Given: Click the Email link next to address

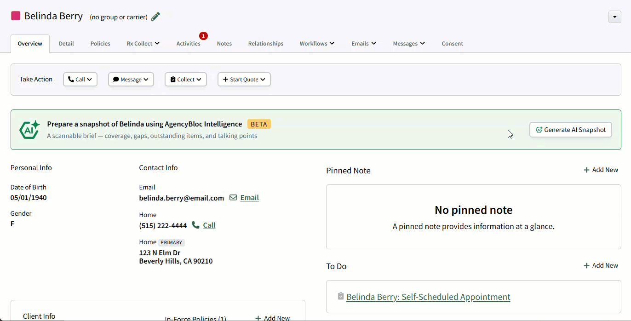Looking at the screenshot, I should point(249,198).
